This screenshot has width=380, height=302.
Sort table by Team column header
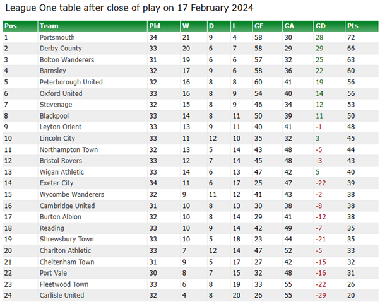tap(49, 26)
